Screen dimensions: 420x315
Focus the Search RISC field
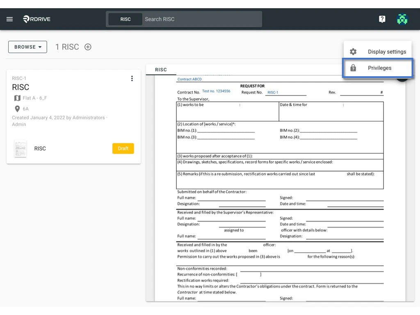point(202,19)
